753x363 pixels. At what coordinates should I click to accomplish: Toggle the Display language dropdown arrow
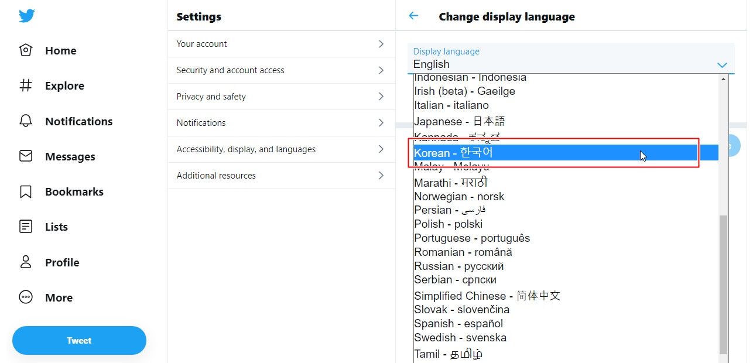click(722, 65)
